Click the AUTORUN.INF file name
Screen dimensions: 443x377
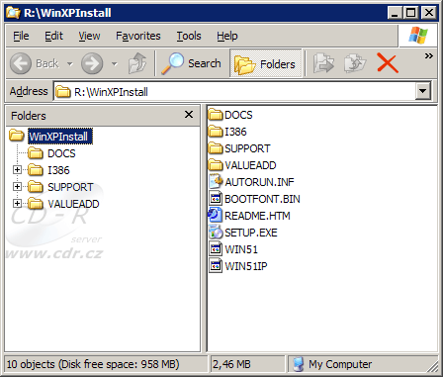[259, 182]
